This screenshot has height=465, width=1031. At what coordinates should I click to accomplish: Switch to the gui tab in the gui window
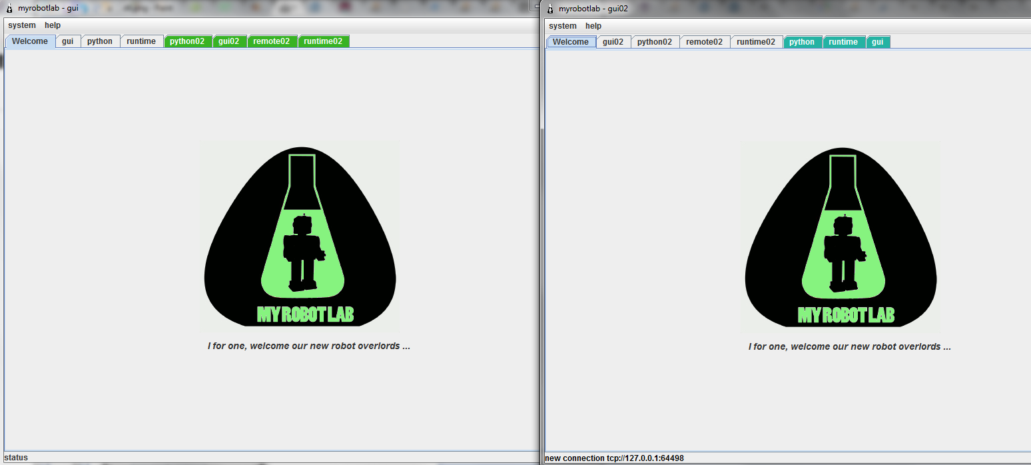[68, 41]
